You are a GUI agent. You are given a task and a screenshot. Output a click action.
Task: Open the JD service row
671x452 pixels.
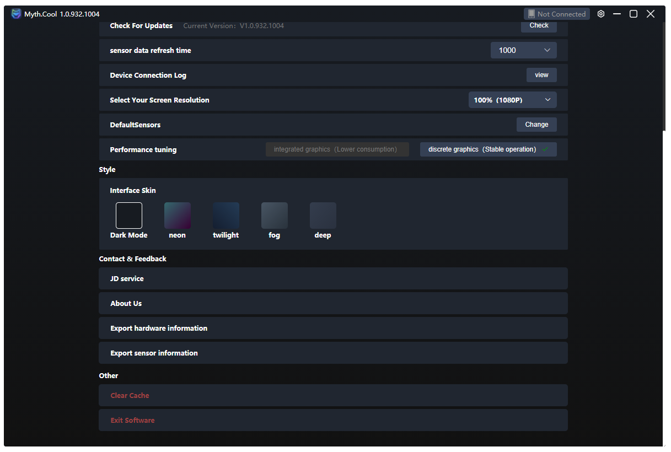[x=333, y=278]
